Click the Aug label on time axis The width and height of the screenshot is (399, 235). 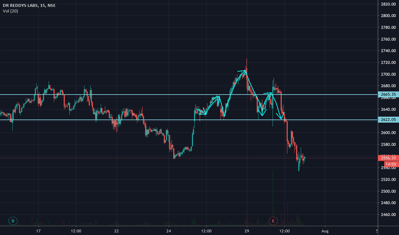click(325, 231)
